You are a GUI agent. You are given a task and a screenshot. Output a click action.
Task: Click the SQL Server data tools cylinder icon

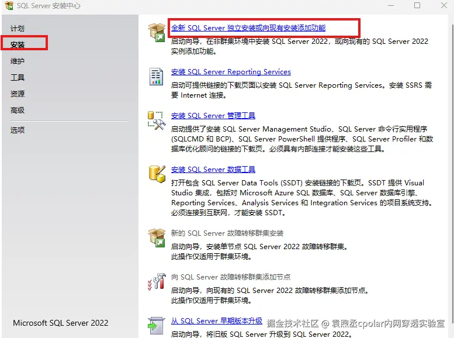(x=157, y=174)
